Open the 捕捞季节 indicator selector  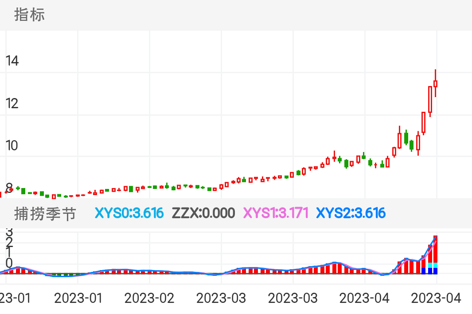(45, 214)
